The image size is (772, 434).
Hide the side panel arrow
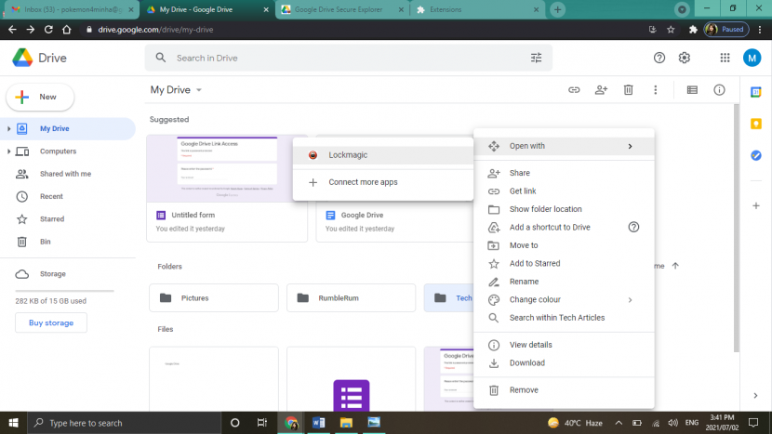(x=755, y=395)
